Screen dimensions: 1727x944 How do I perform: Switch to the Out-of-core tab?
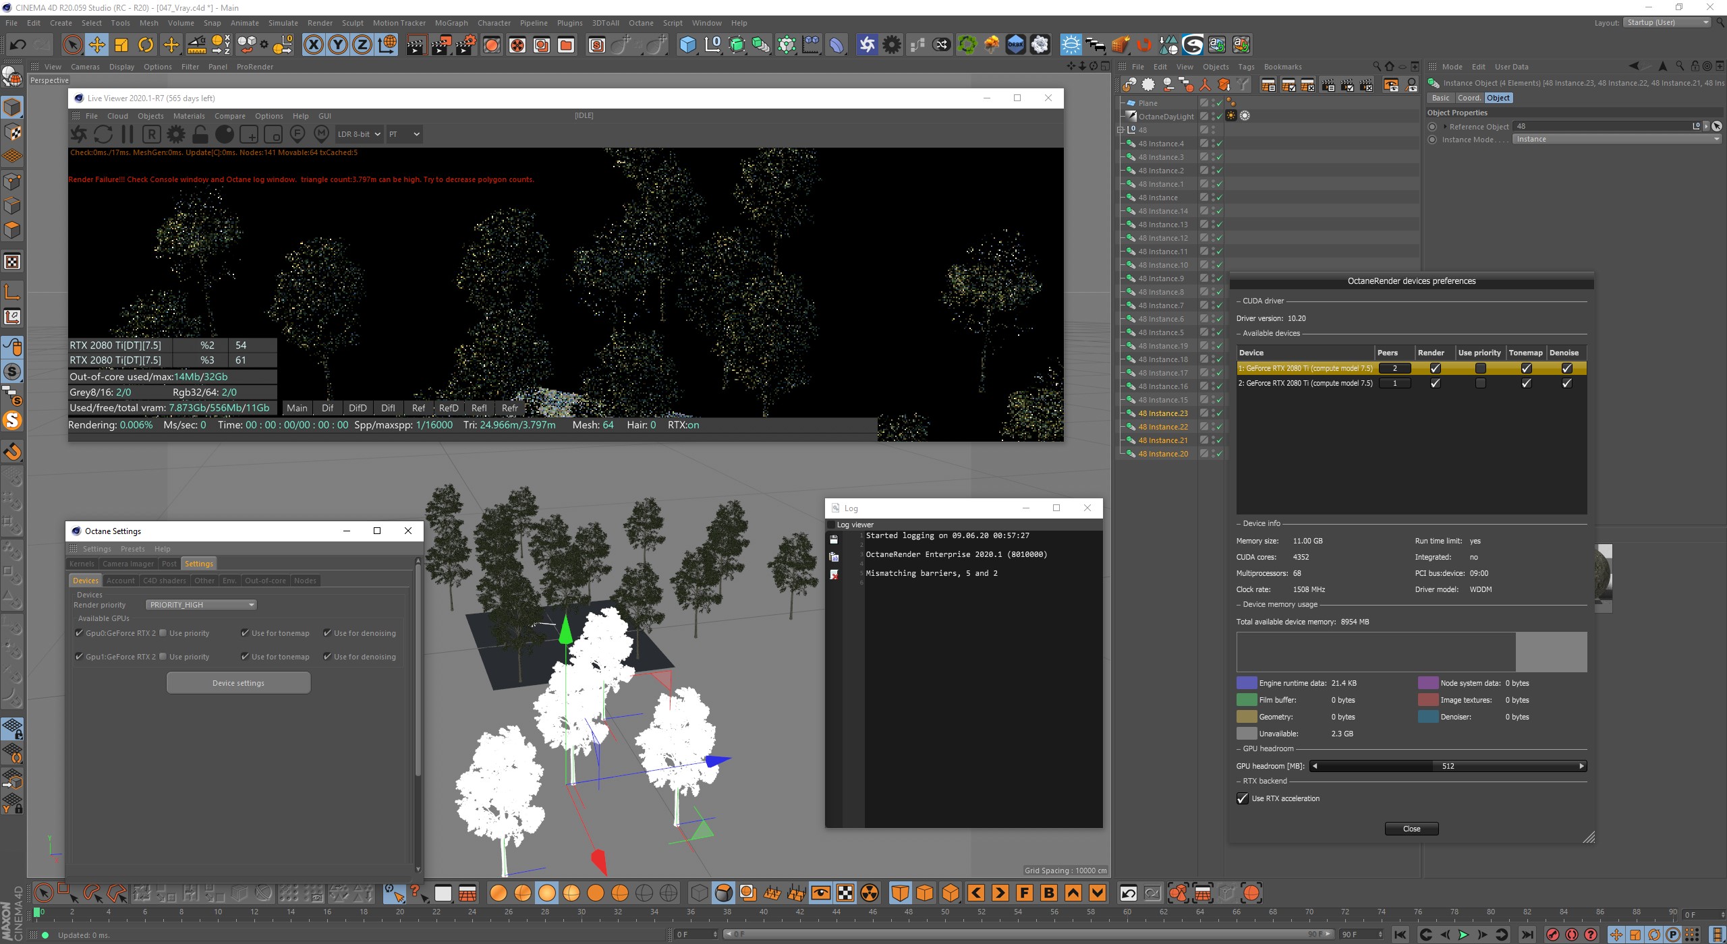pos(265,581)
